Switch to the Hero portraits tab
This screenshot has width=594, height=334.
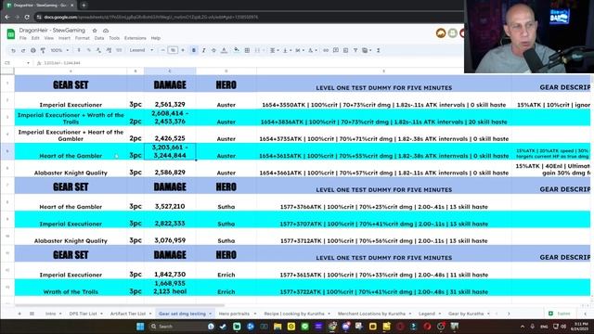[x=234, y=314]
